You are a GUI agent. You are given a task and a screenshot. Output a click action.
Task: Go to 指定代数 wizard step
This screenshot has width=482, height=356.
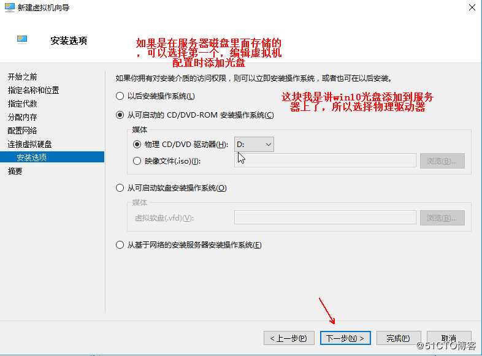point(22,104)
